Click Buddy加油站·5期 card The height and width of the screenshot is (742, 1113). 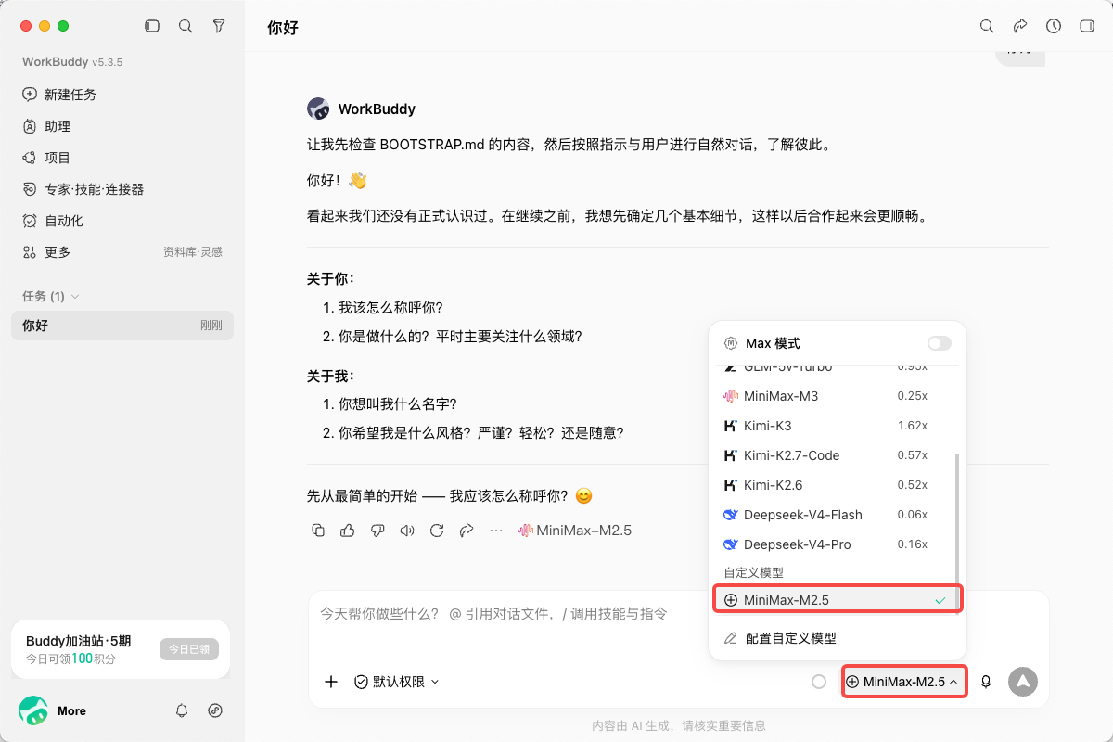pos(121,649)
